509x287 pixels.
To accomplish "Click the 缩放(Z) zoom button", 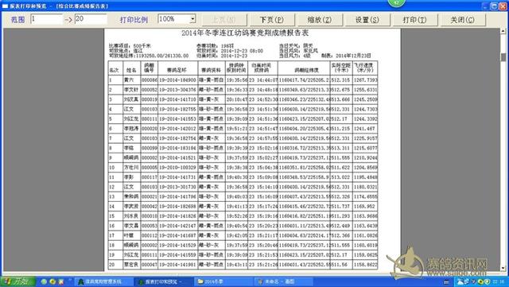I will coord(319,20).
